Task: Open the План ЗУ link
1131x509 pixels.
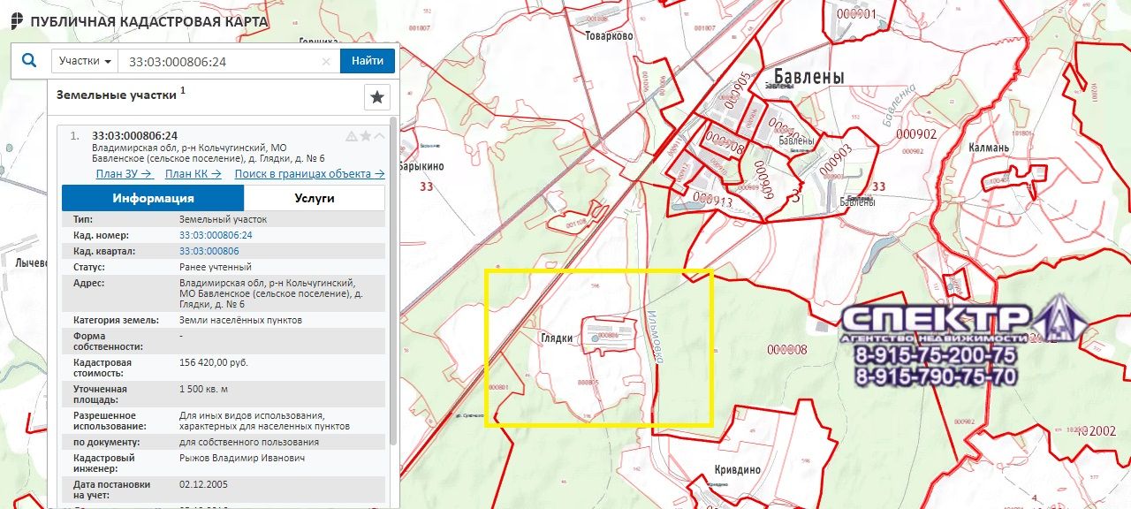Action: pyautogui.click(x=124, y=174)
